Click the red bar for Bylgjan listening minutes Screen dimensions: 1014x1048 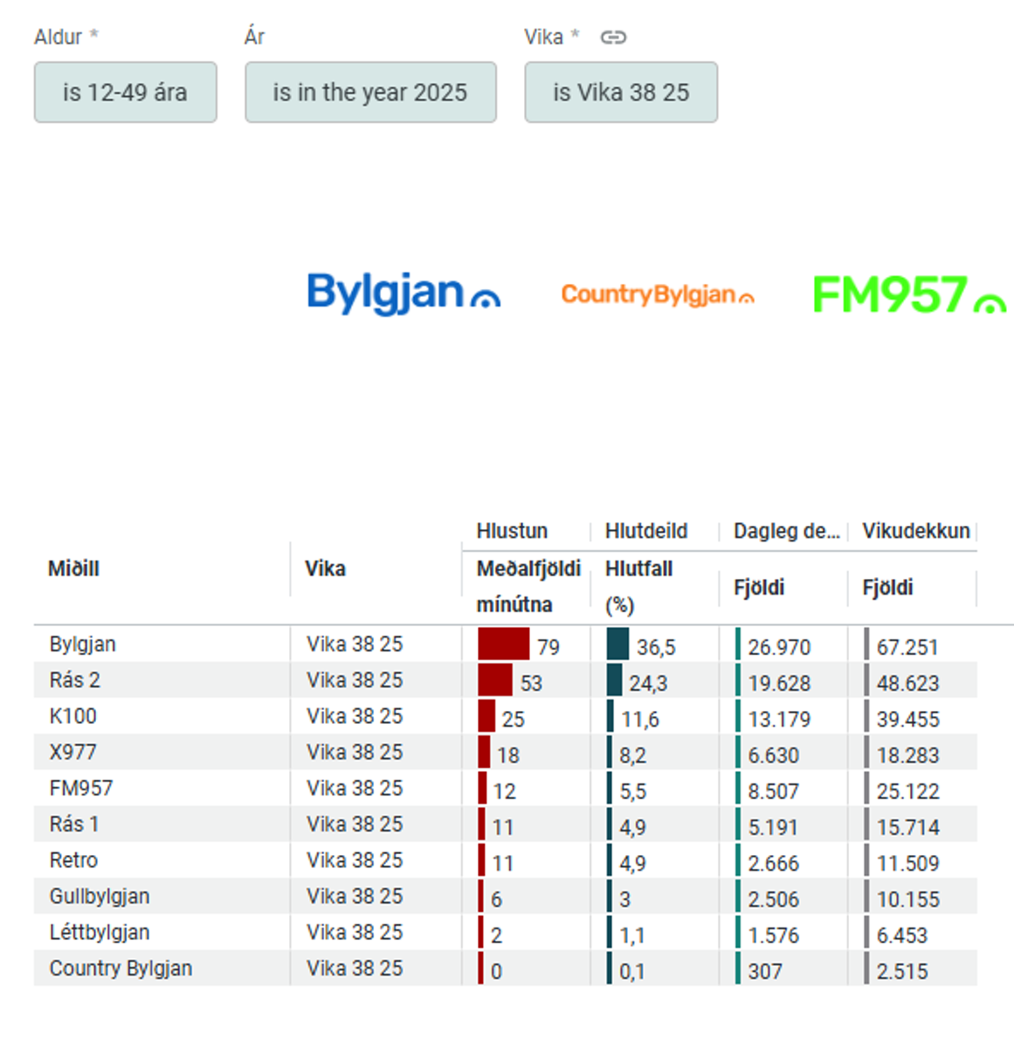click(x=503, y=645)
